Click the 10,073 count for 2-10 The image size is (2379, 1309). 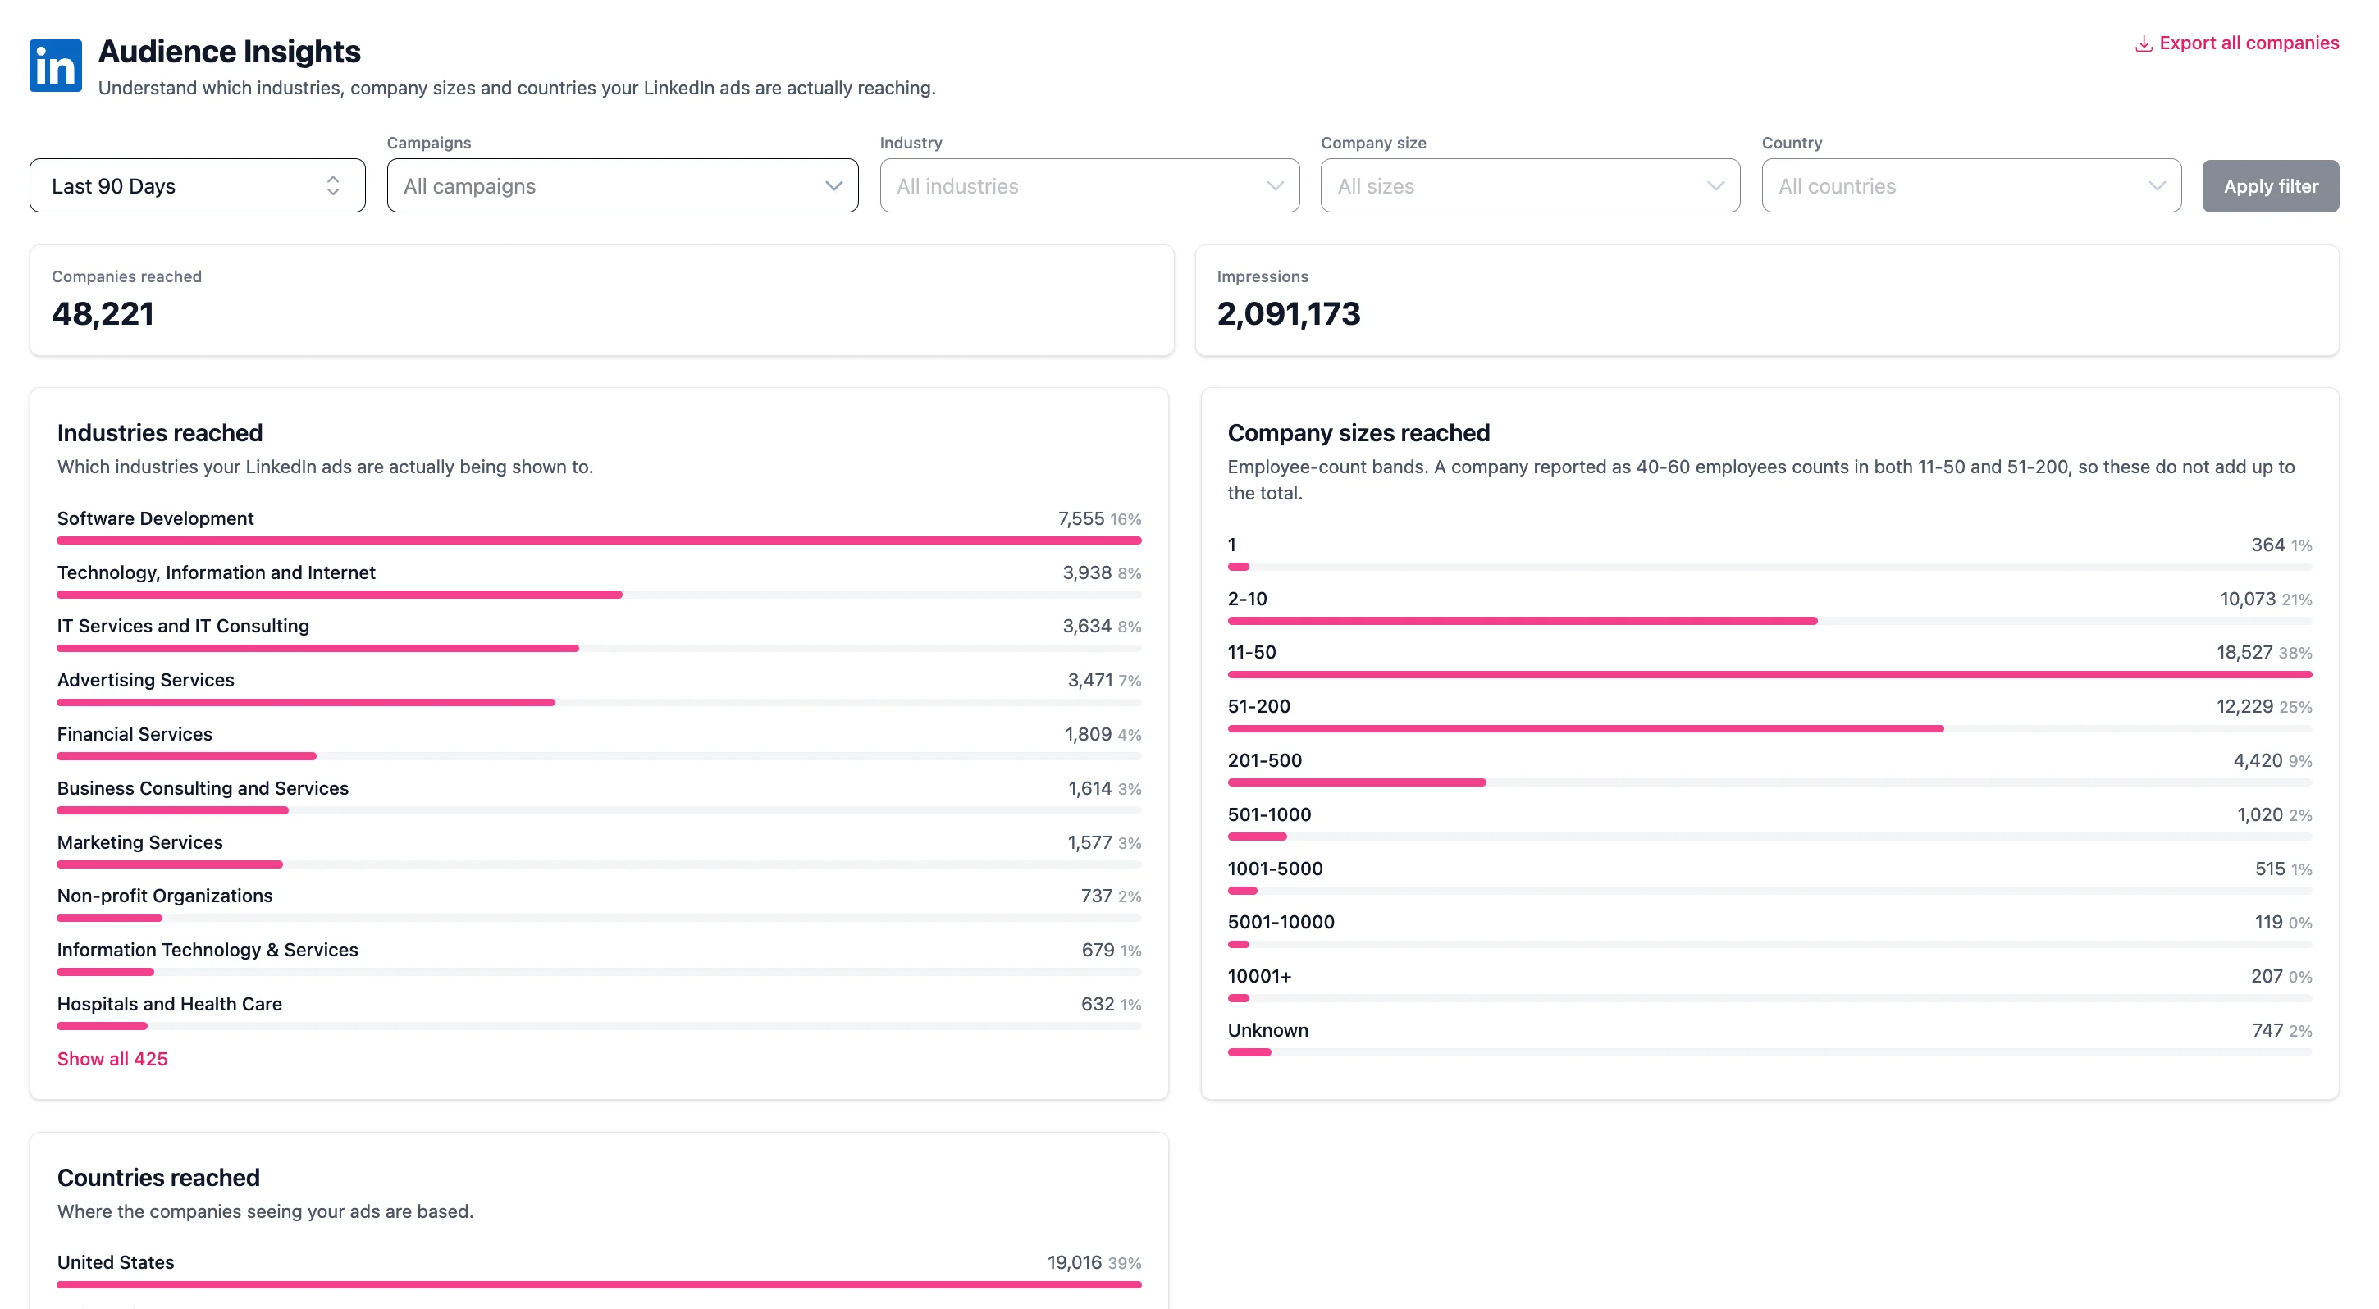[x=2247, y=599]
